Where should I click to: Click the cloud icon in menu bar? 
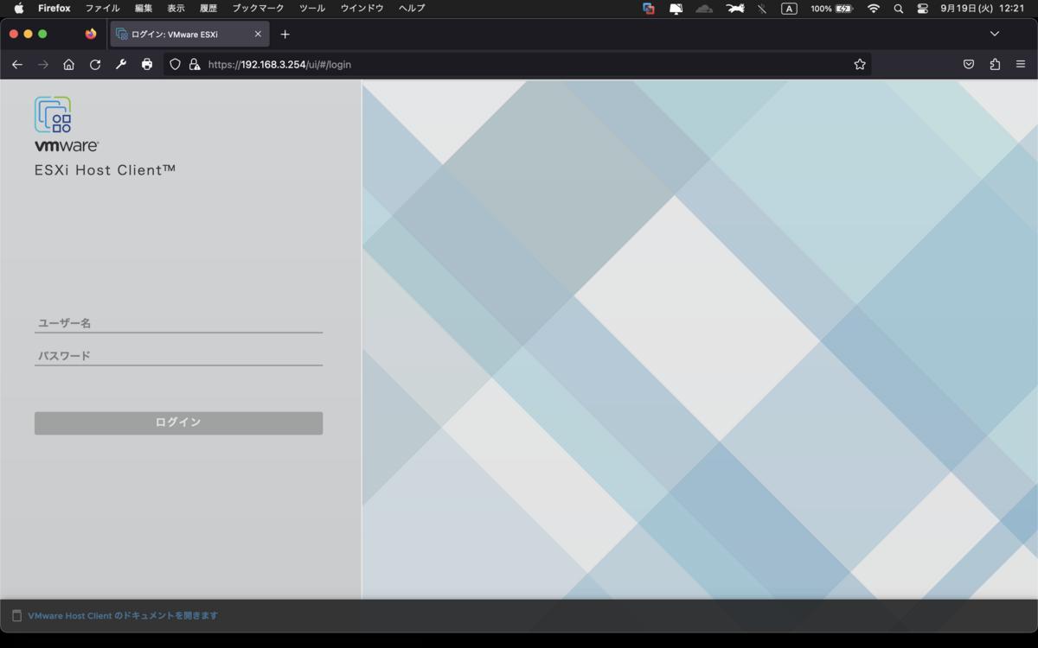coord(704,9)
